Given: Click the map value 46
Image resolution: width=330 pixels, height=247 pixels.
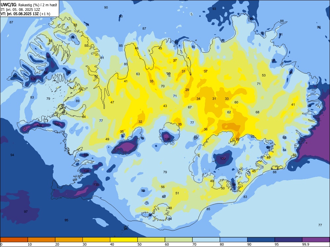Looking at the screenshot, I should [137, 48].
